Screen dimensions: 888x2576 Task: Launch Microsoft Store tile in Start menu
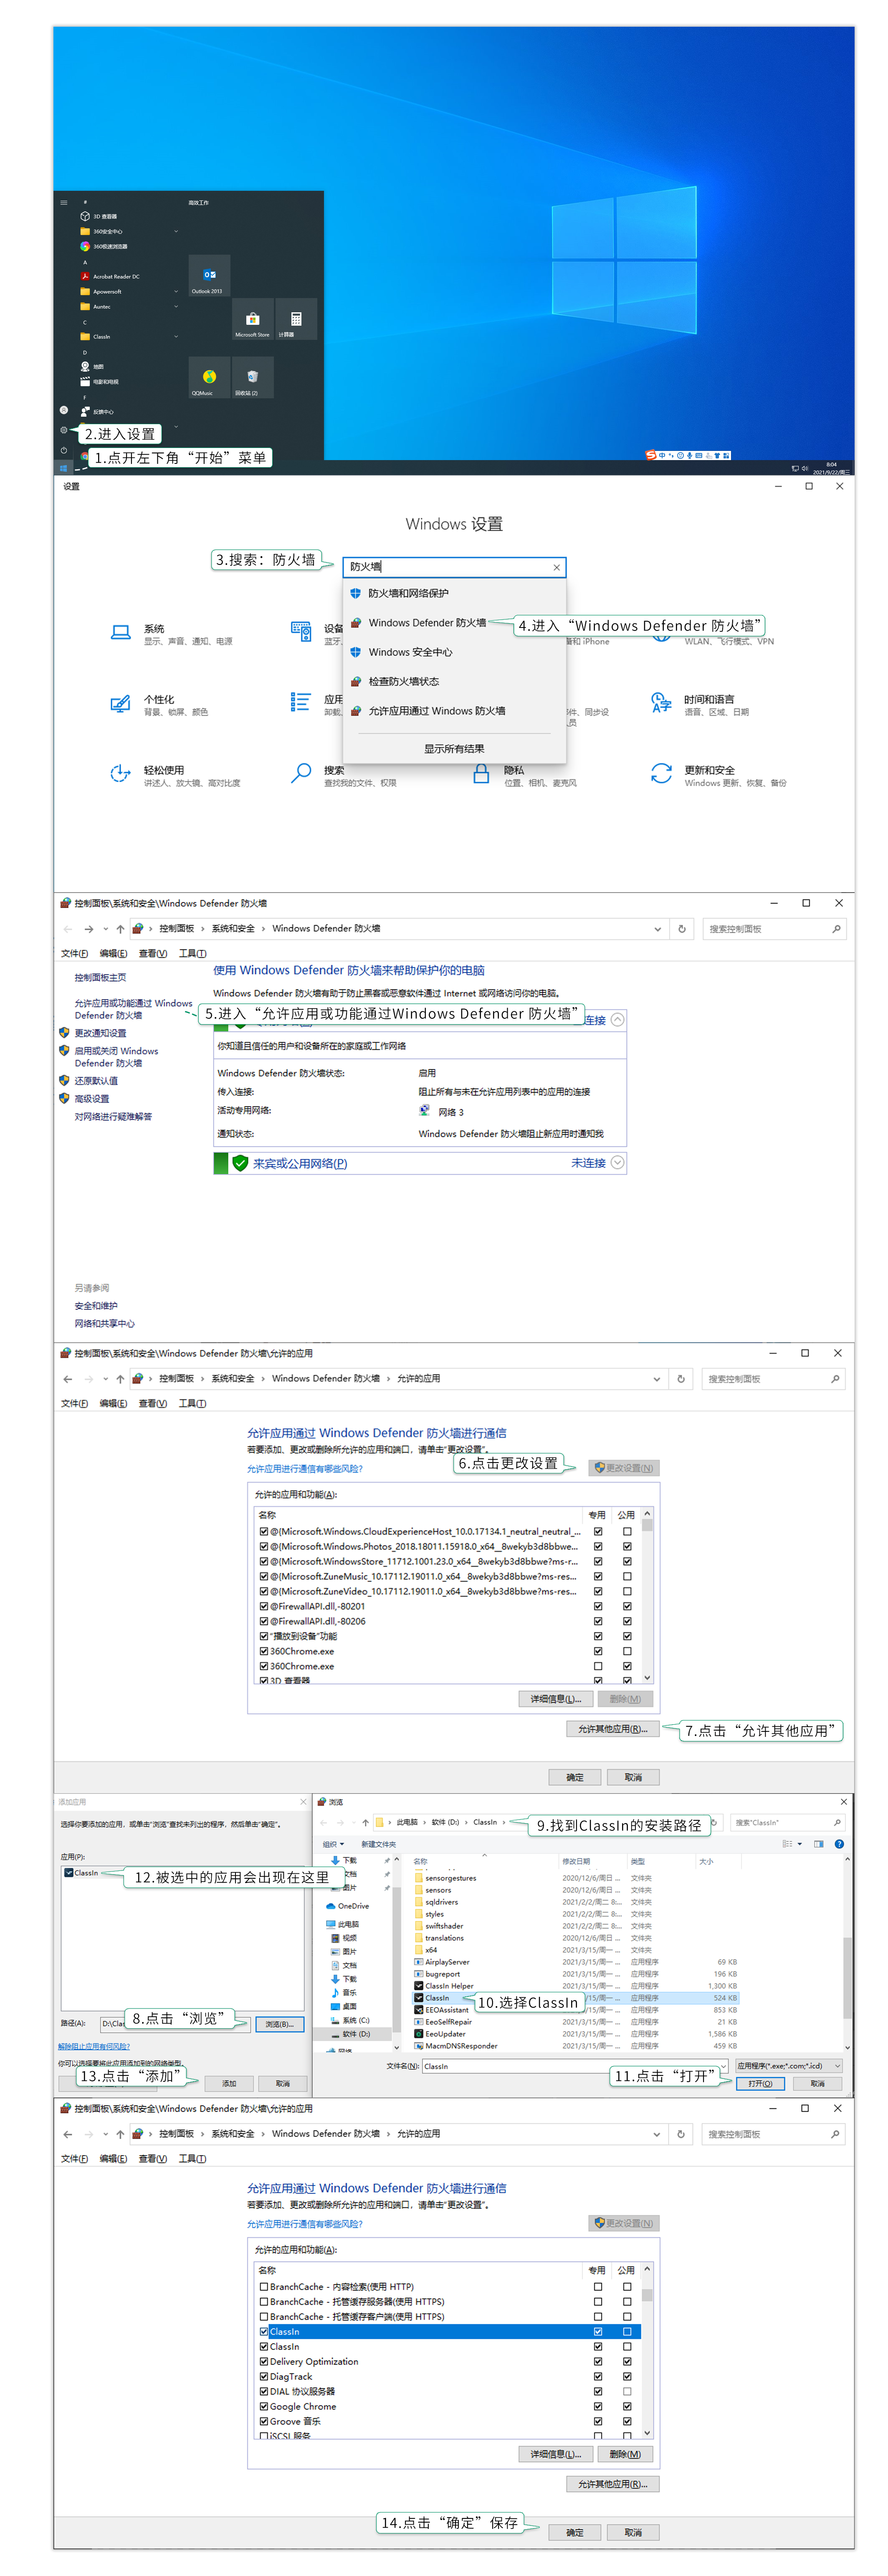252,320
